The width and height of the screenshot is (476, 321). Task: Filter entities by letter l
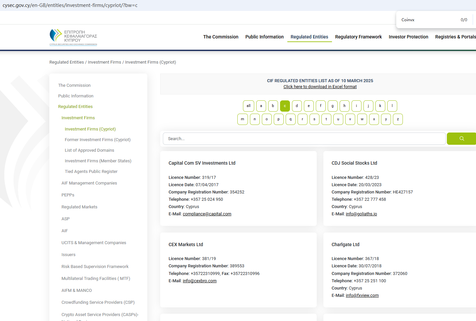(x=392, y=106)
